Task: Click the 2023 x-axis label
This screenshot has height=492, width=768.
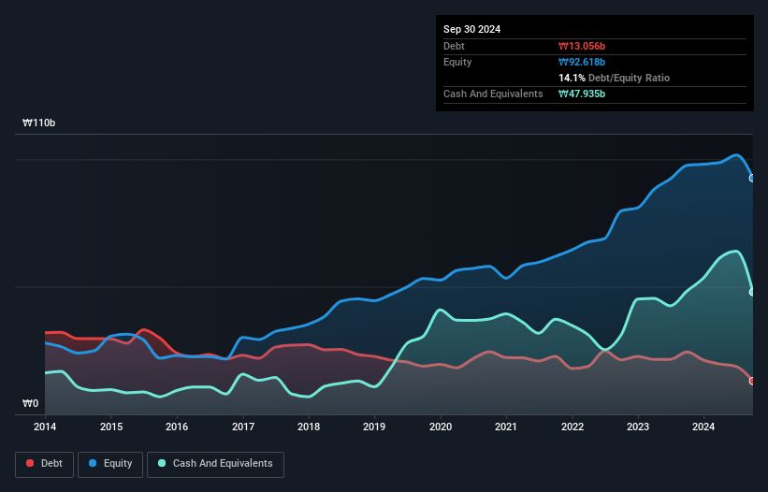Action: [x=638, y=427]
